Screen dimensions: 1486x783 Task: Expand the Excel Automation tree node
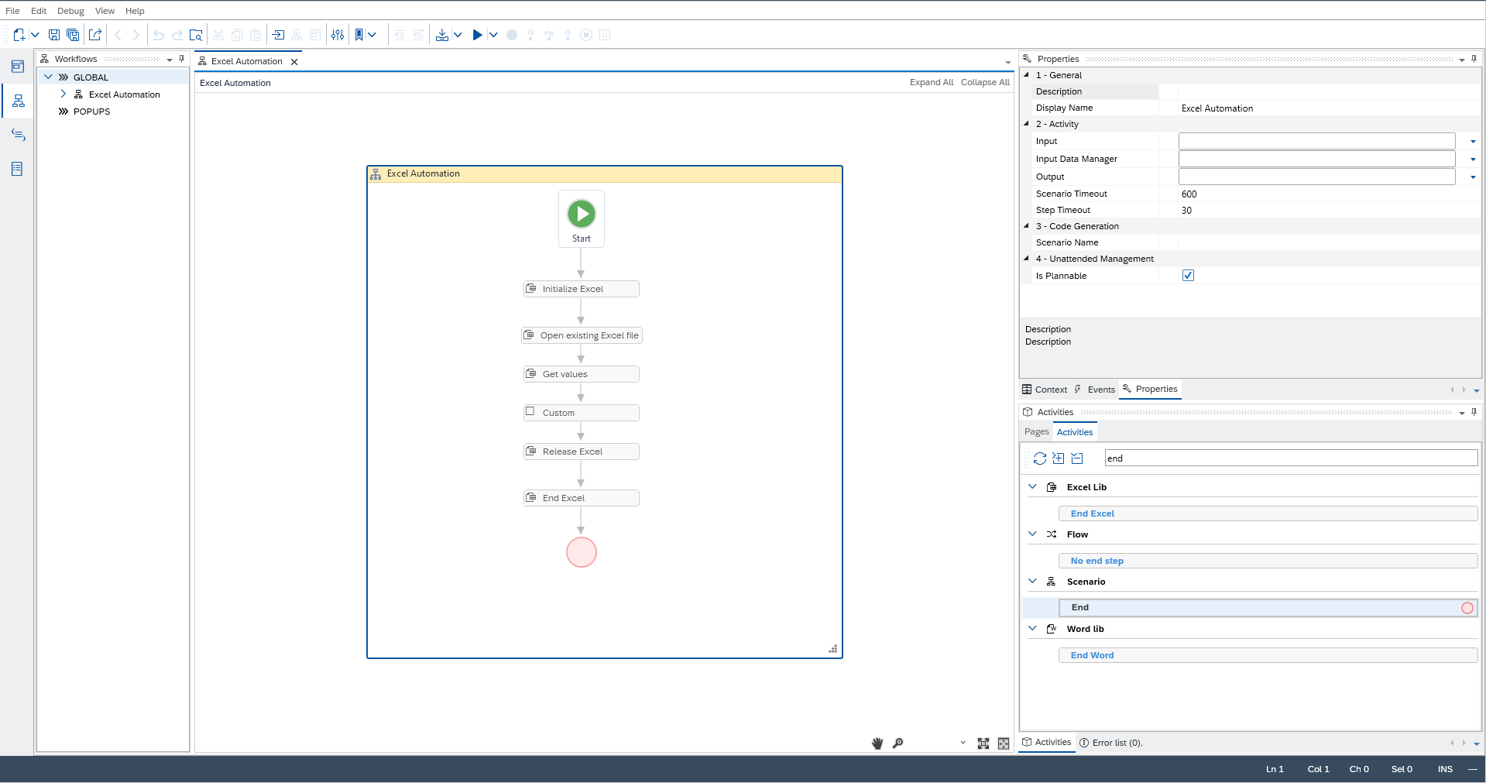[63, 94]
